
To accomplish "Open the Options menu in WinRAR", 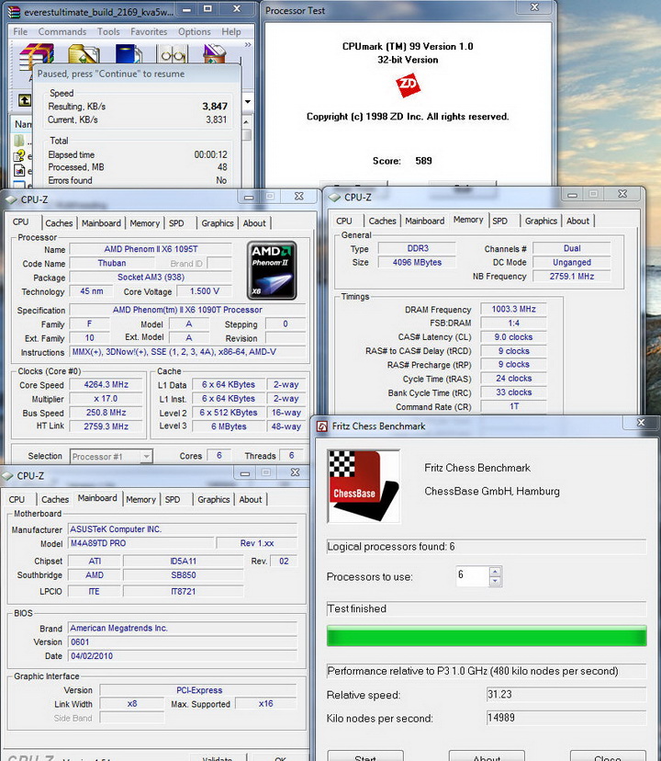I will (x=195, y=31).
